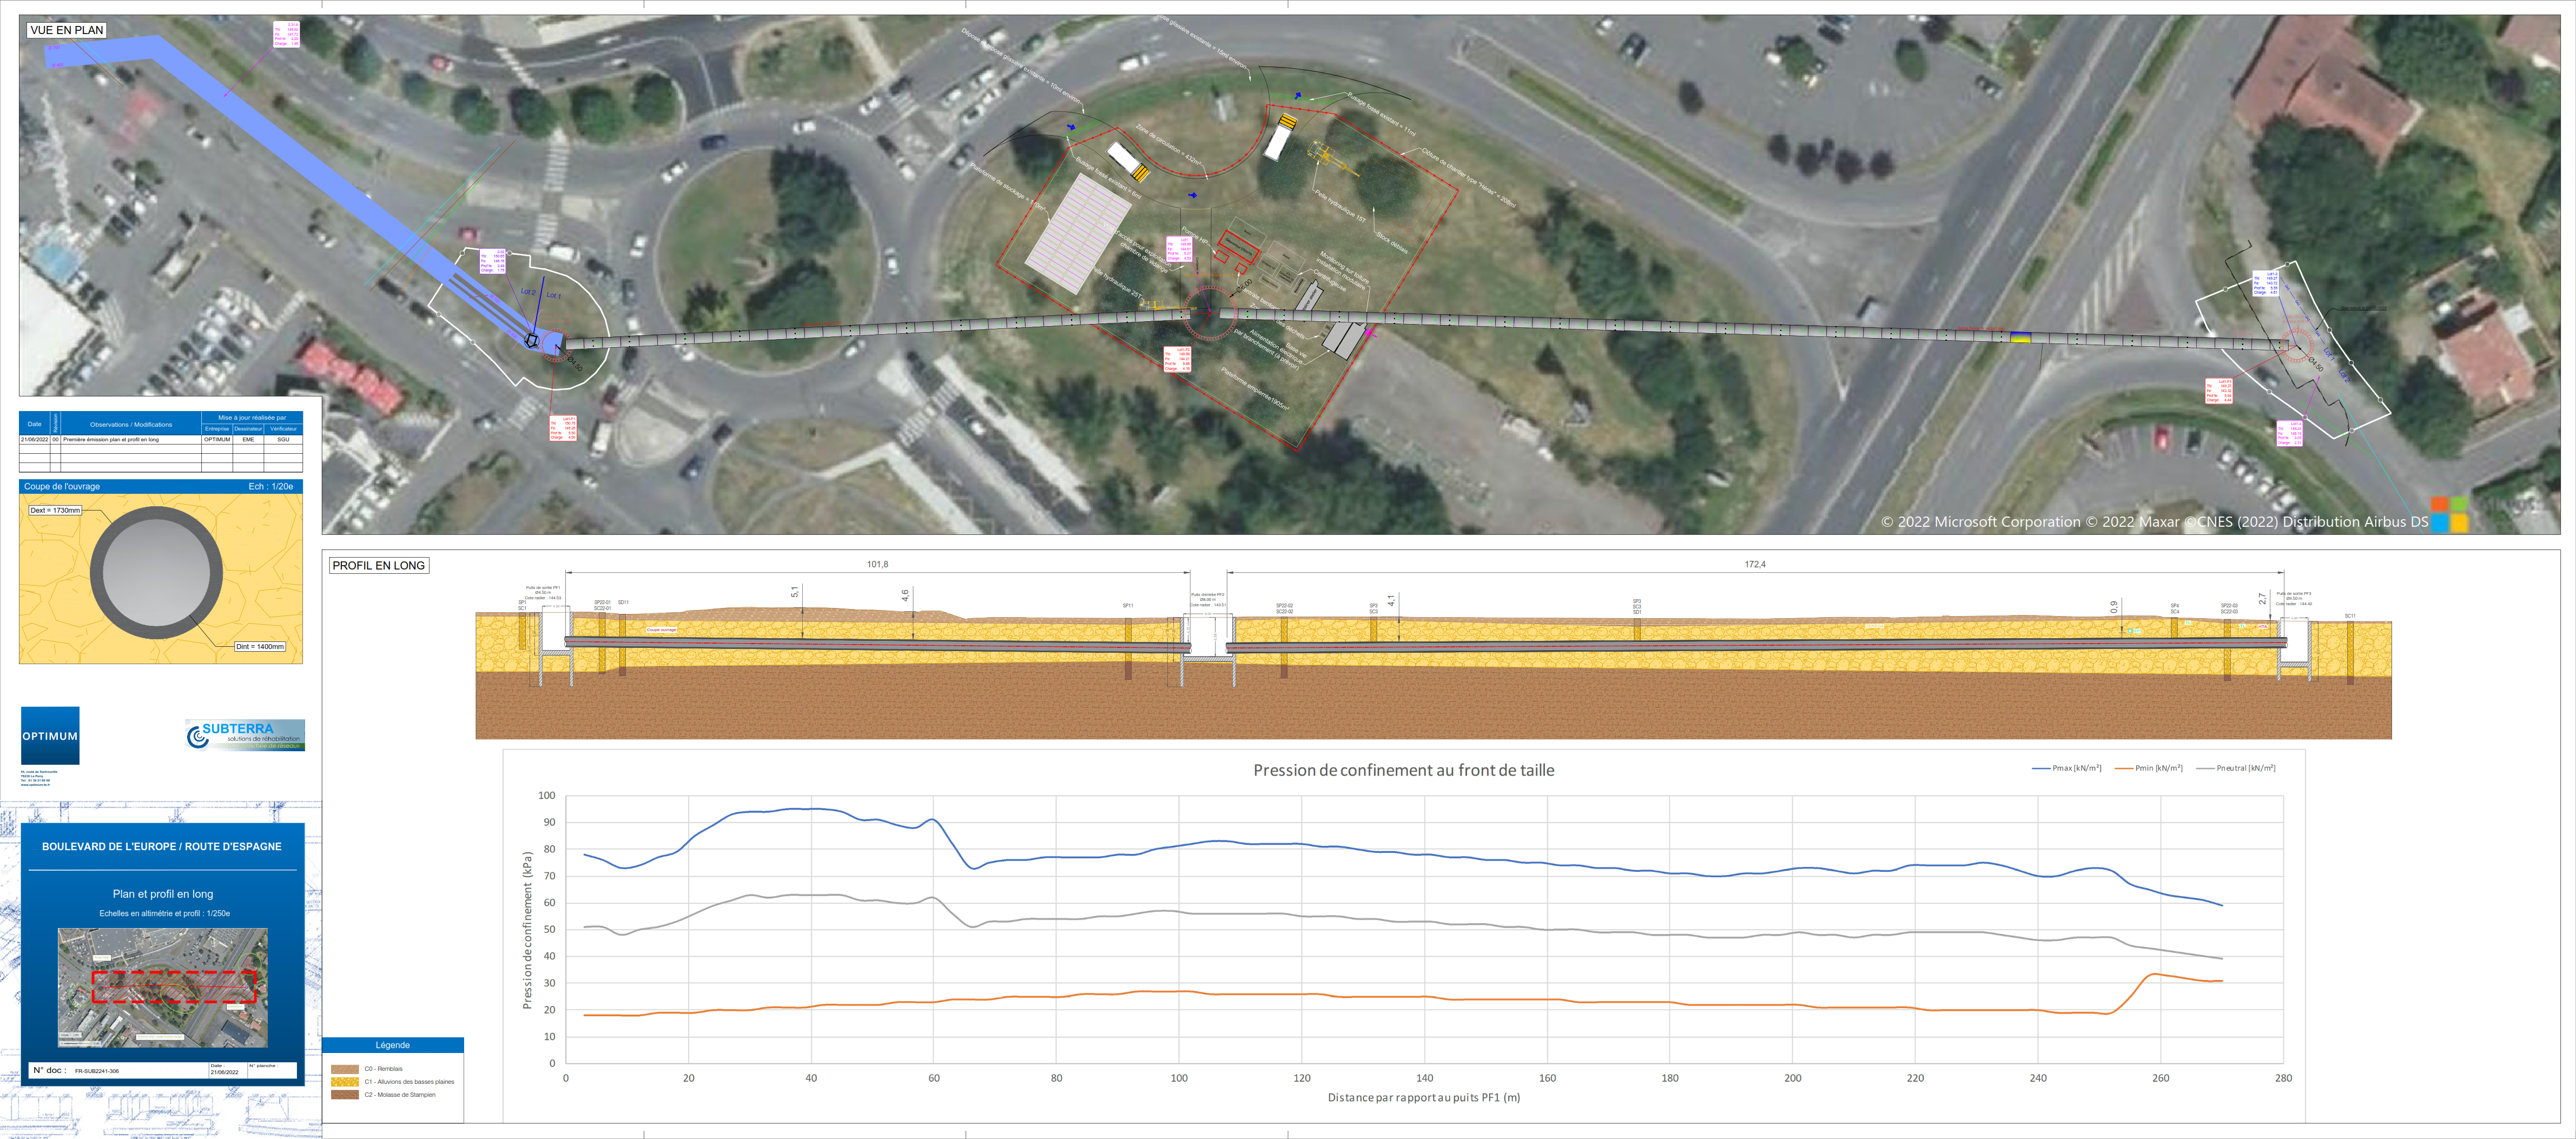Click the y-axis label 'Pression de confinement (kPa)'
Image resolution: width=2576 pixels, height=1139 pixels.
(527, 930)
